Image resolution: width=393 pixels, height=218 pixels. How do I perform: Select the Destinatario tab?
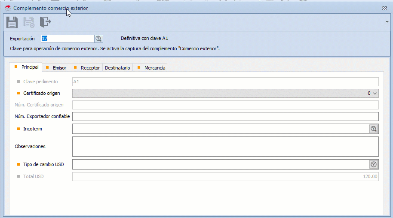[x=117, y=68]
